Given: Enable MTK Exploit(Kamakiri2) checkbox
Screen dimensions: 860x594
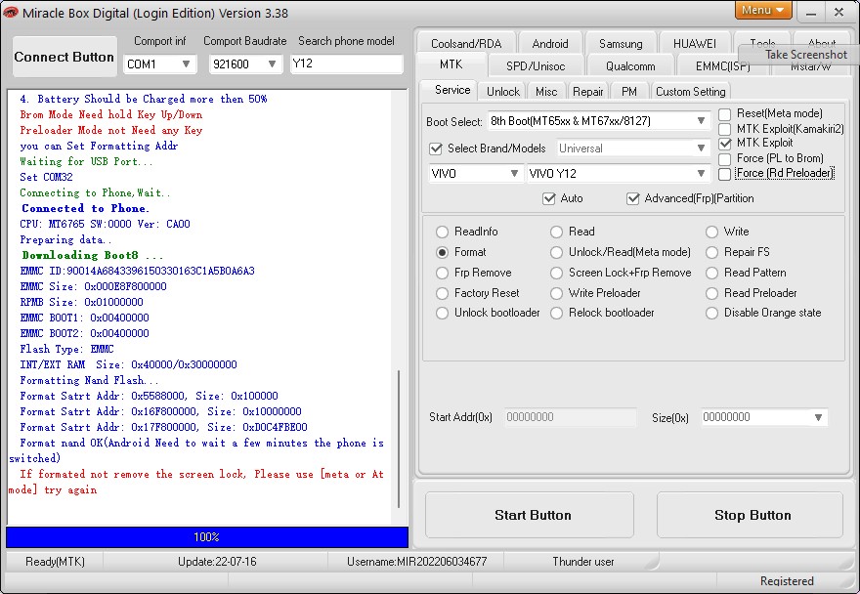Looking at the screenshot, I should pos(724,129).
